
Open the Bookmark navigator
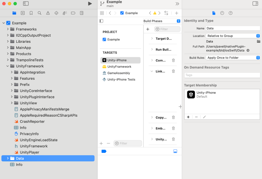coord(31,13)
